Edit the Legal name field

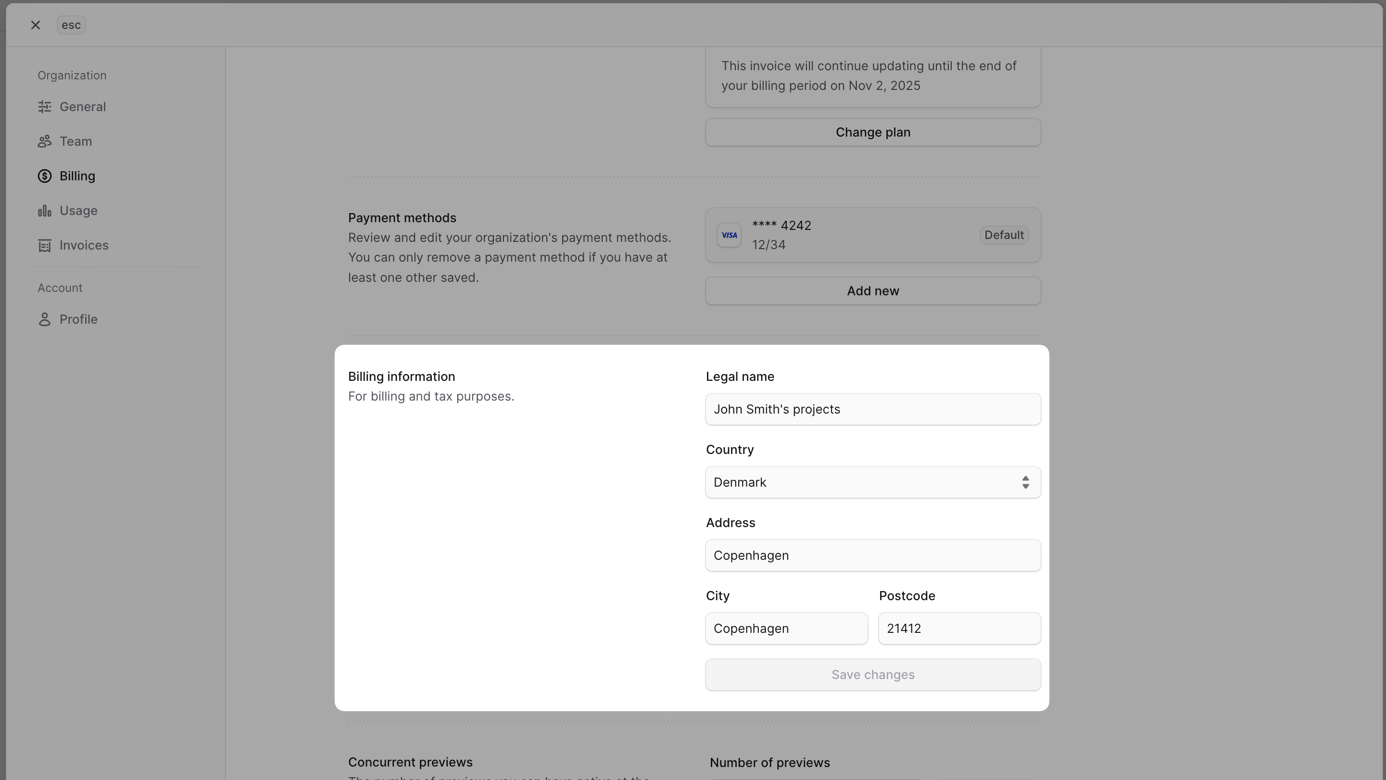tap(872, 409)
